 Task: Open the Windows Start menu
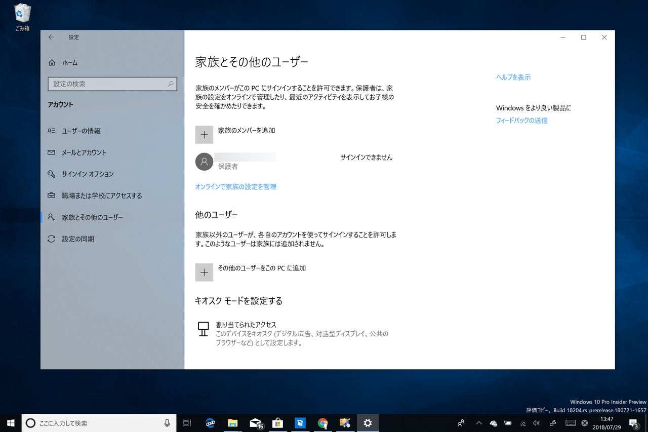pos(10,423)
